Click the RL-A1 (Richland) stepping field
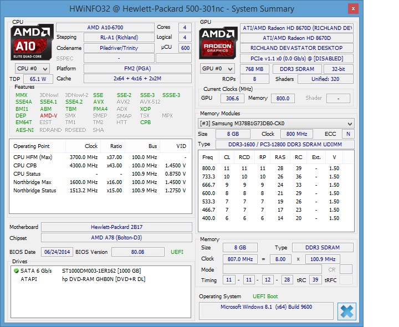The height and width of the screenshot is (327, 399). click(x=119, y=38)
